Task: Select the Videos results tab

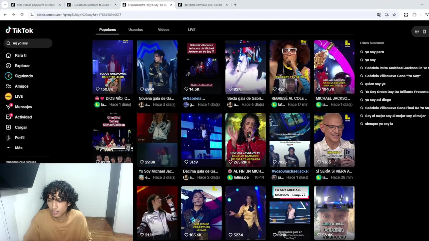Action: pyautogui.click(x=164, y=29)
